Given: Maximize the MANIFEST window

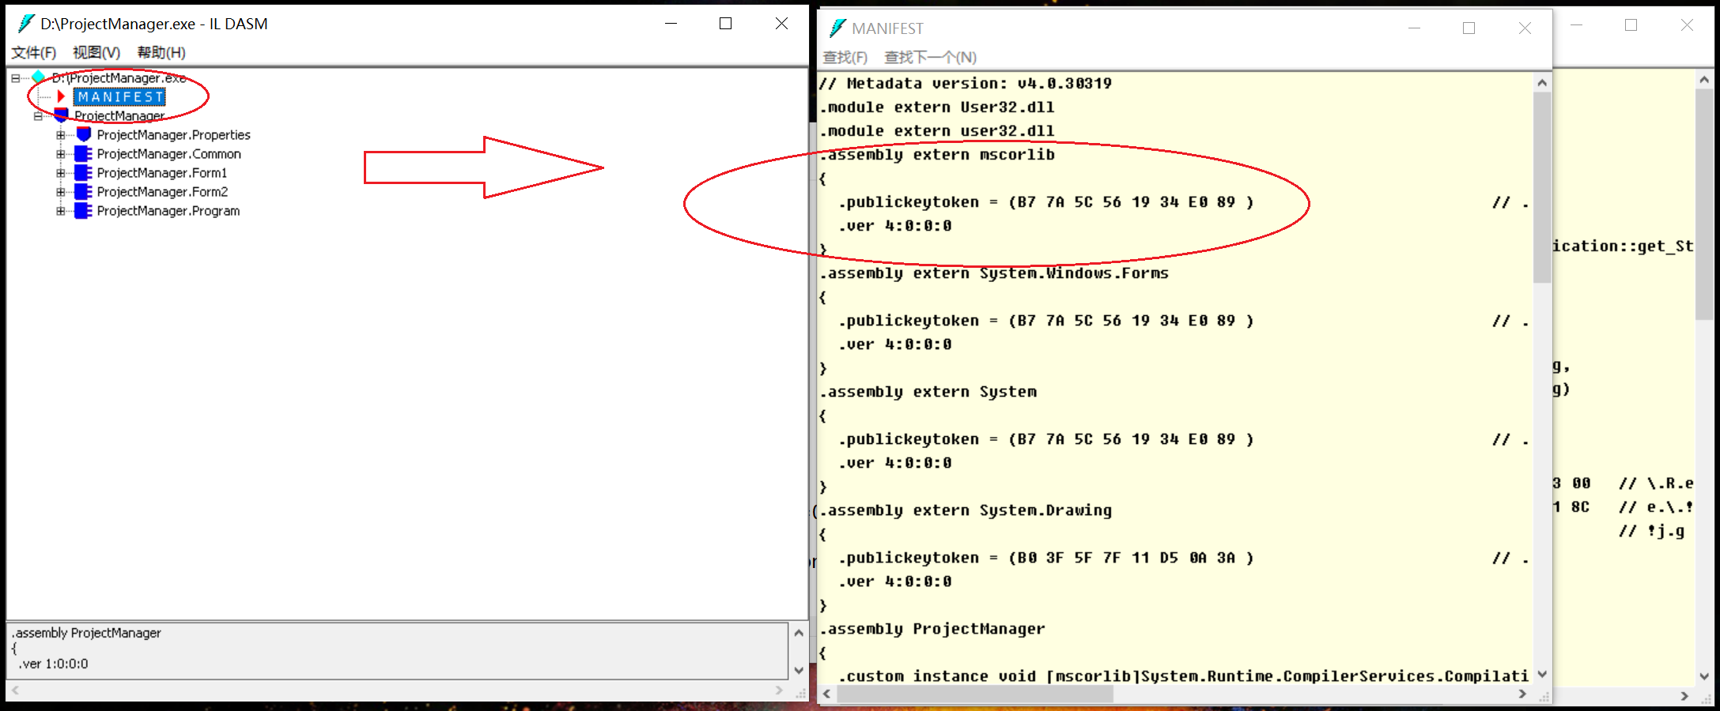Looking at the screenshot, I should coord(1469,28).
